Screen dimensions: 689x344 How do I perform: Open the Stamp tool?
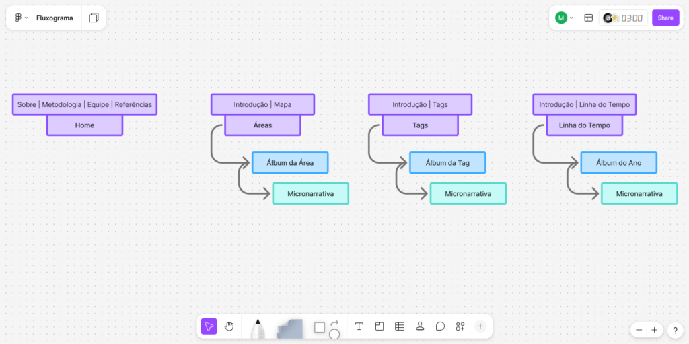point(420,326)
